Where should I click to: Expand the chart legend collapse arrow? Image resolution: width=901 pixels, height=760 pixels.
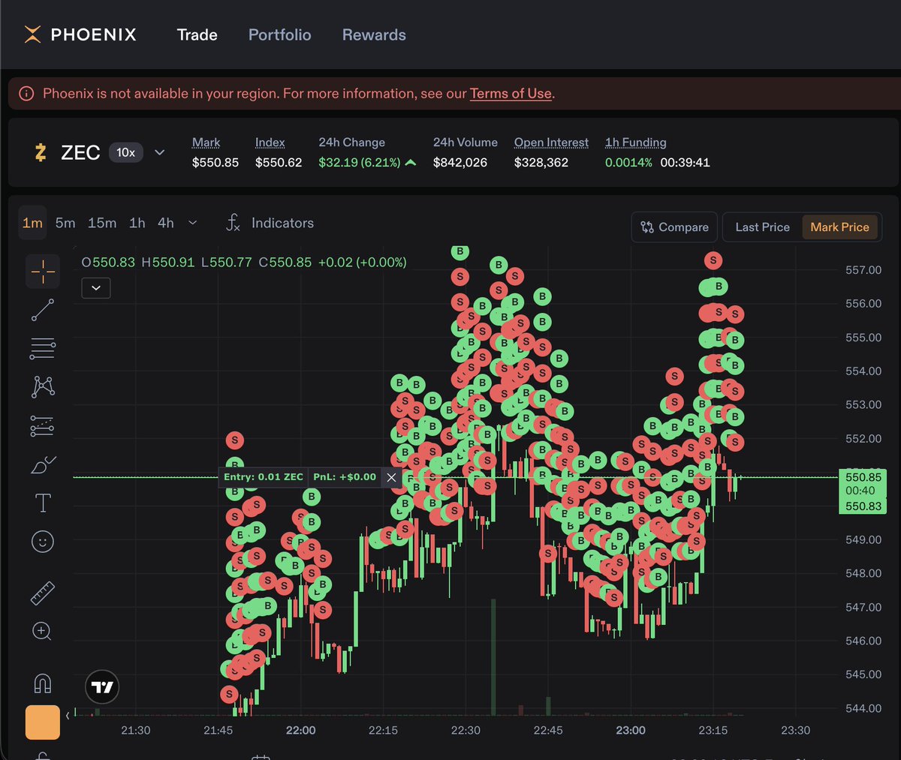point(96,287)
